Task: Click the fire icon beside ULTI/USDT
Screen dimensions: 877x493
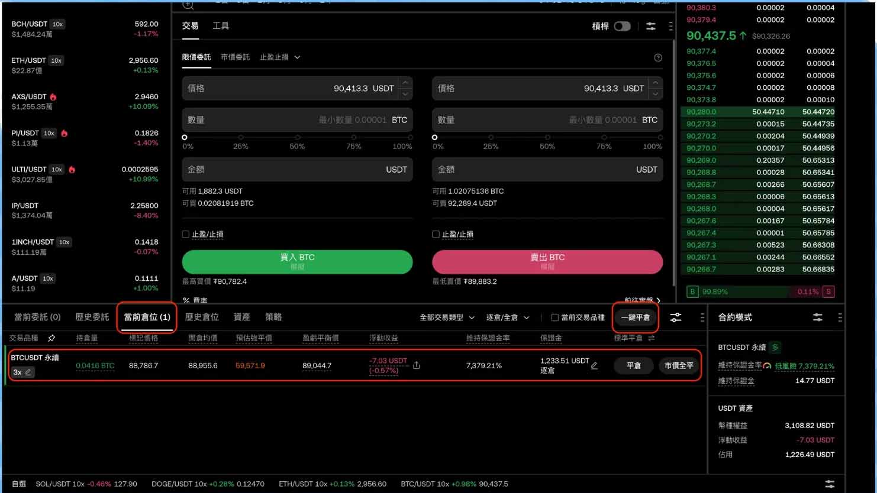Action: (72, 170)
